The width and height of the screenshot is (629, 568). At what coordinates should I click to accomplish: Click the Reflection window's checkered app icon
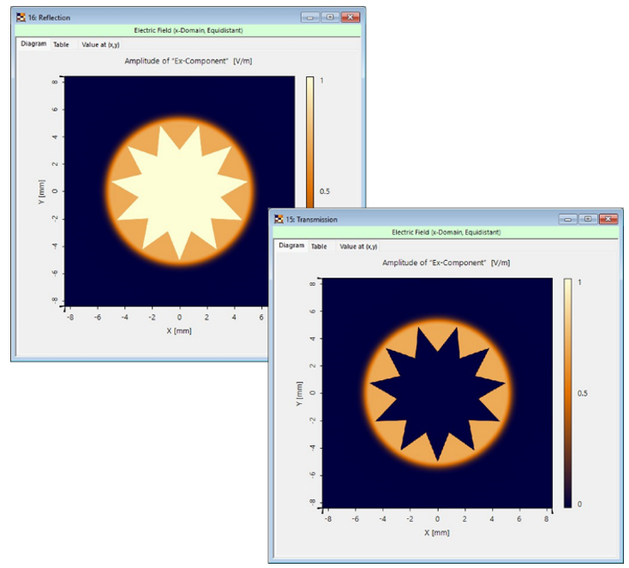pos(21,17)
